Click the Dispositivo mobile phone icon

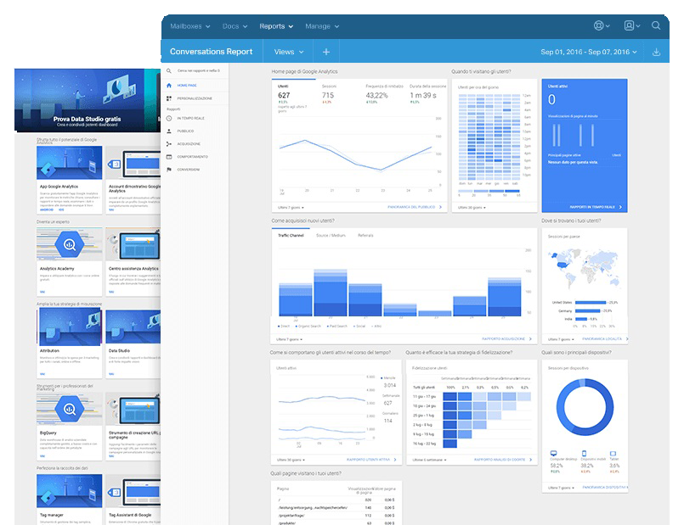(x=584, y=453)
